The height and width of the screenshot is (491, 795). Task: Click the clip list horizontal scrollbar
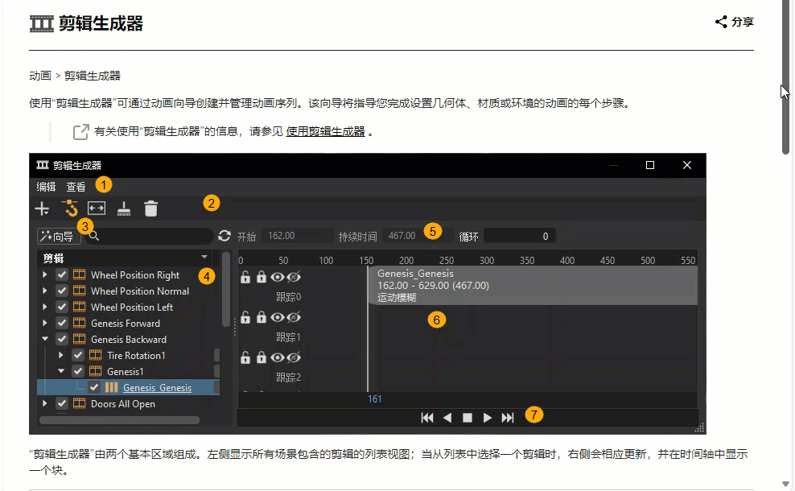(120, 420)
